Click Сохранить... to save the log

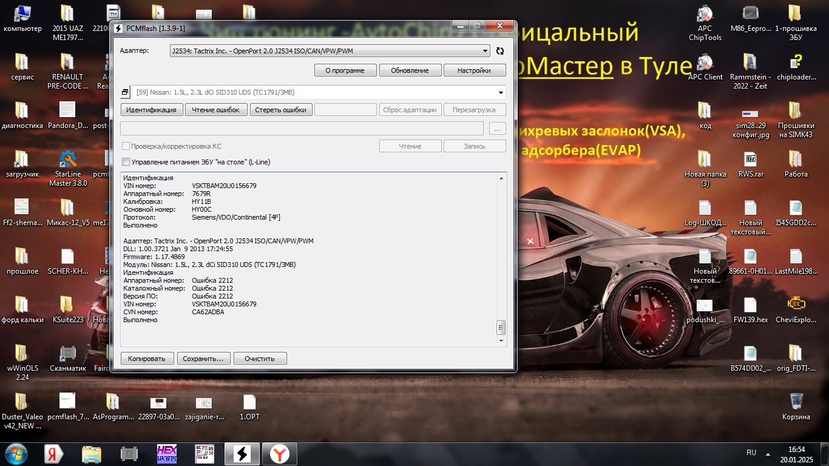tap(203, 359)
